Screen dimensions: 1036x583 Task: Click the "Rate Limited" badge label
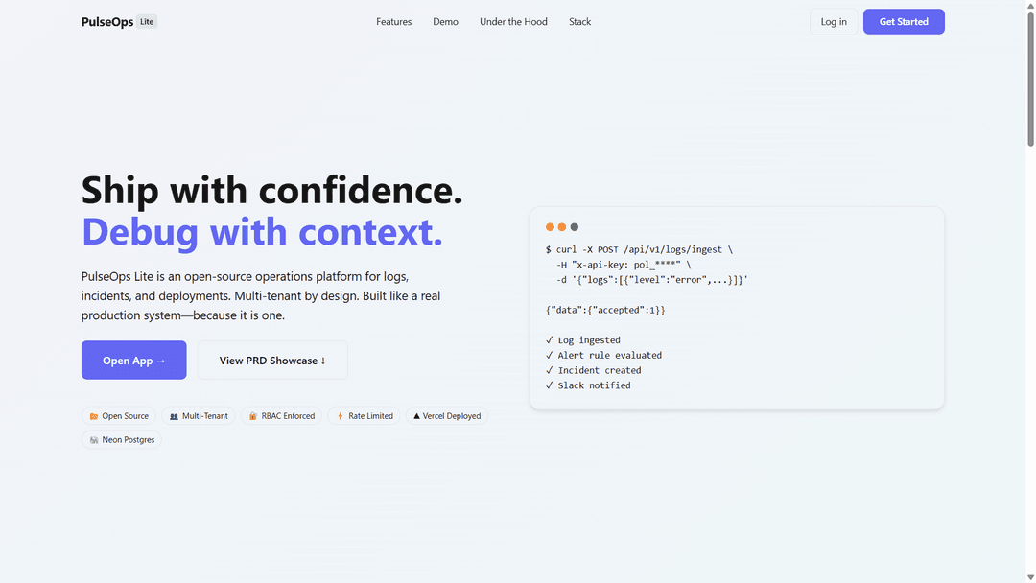[x=370, y=416]
